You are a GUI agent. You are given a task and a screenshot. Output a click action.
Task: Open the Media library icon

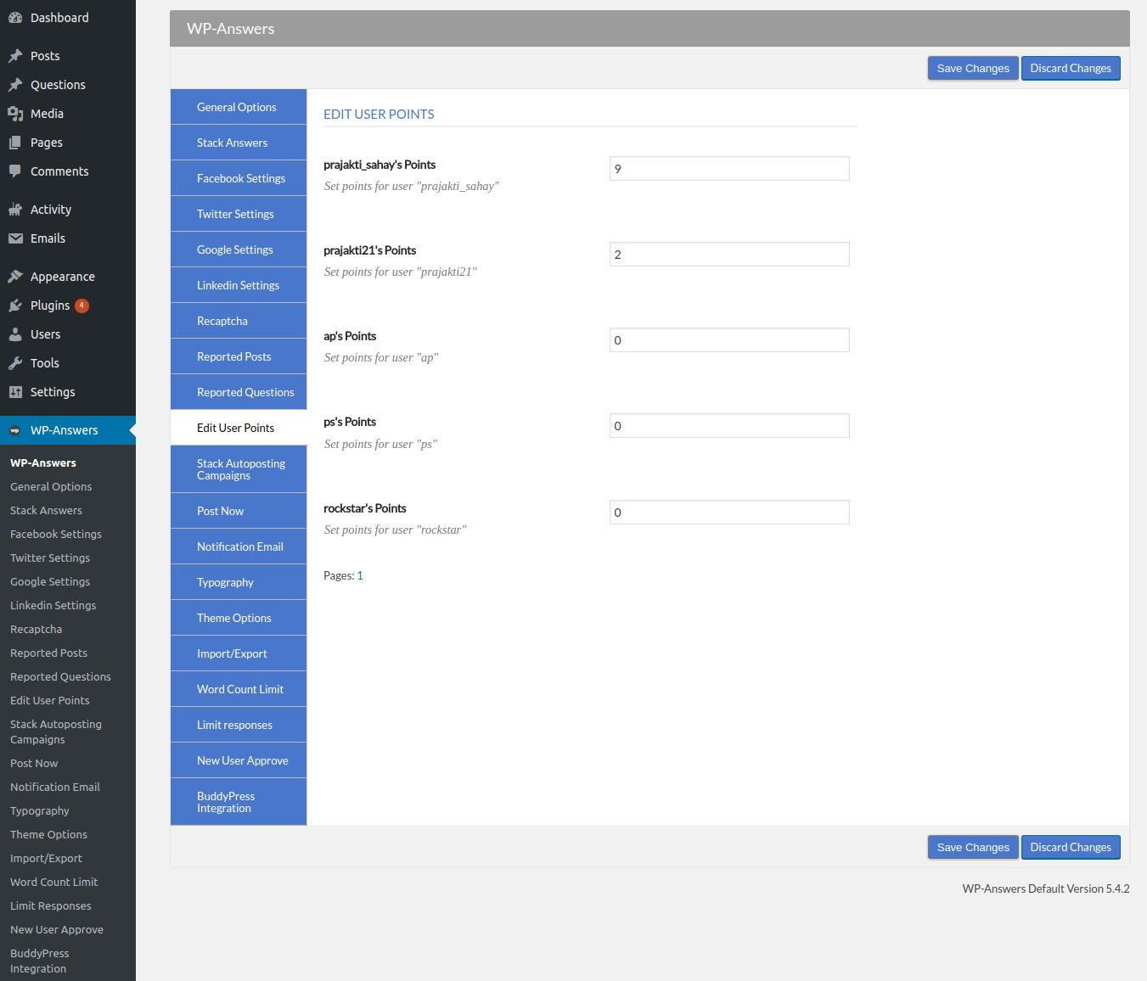[15, 114]
